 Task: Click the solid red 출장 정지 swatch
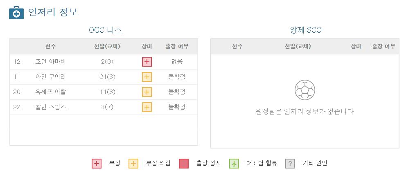pos(184,164)
